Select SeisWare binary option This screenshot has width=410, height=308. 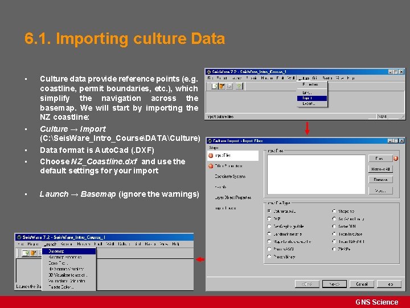tap(334, 218)
